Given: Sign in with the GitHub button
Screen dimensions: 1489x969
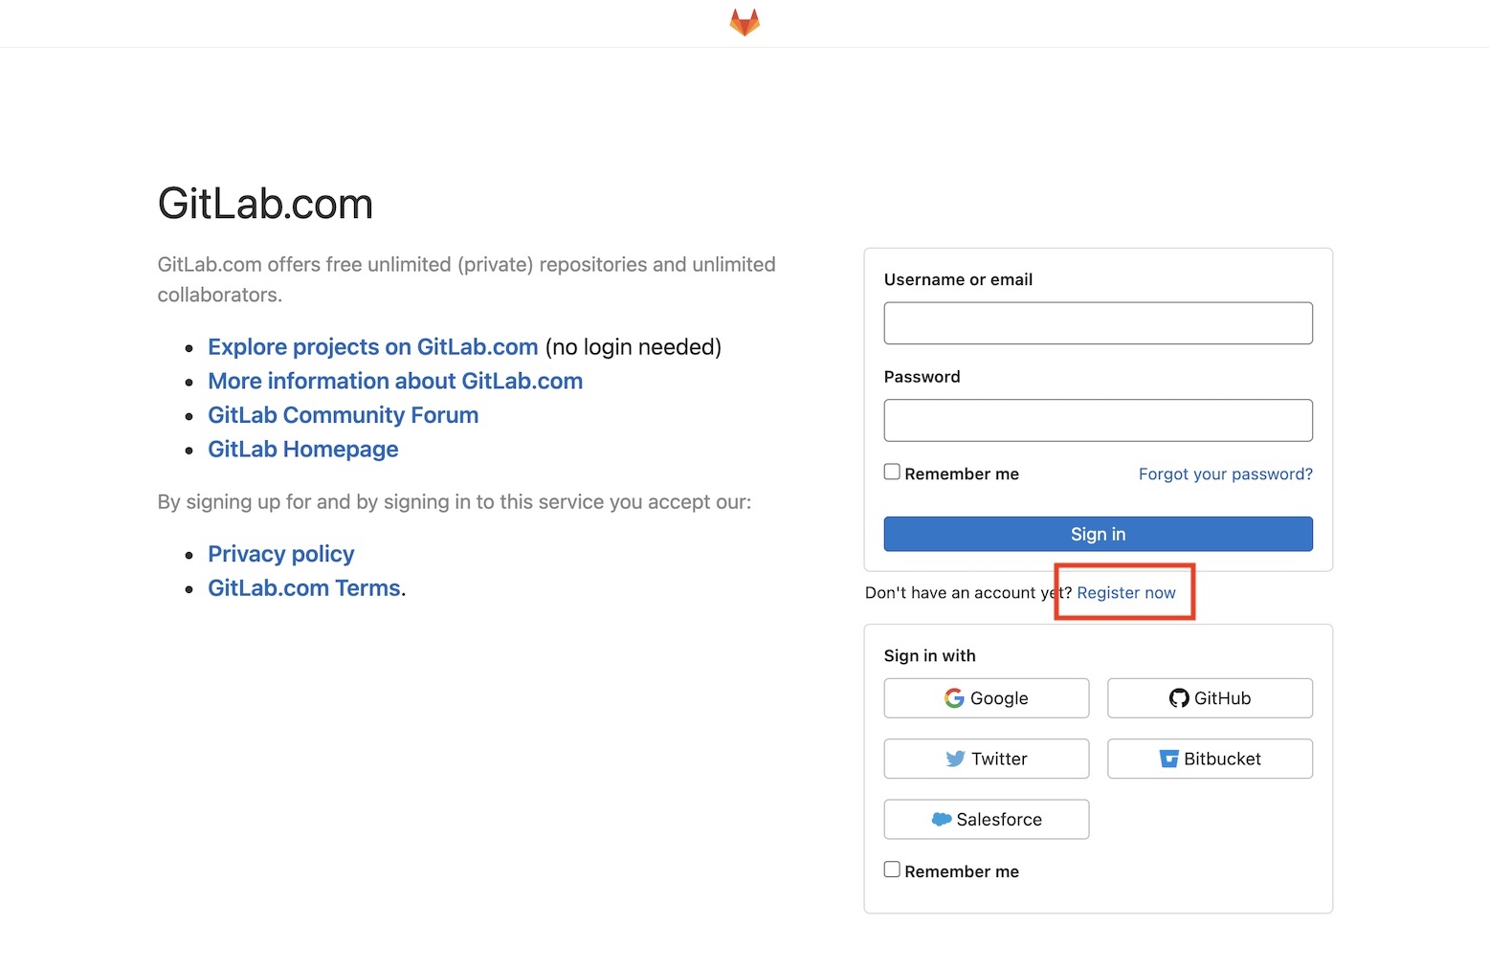Looking at the screenshot, I should pyautogui.click(x=1210, y=698).
